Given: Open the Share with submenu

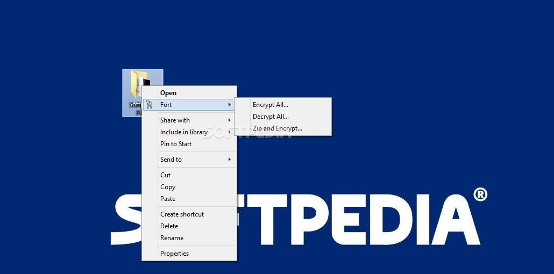Looking at the screenshot, I should [189, 120].
